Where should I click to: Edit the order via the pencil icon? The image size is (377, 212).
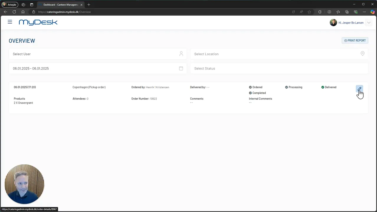[359, 89]
